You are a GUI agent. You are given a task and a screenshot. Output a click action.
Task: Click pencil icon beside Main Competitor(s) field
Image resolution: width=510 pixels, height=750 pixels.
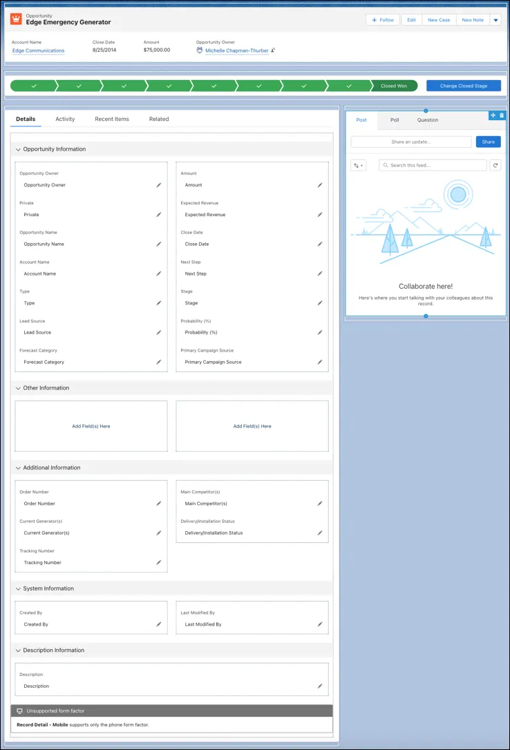pos(320,503)
